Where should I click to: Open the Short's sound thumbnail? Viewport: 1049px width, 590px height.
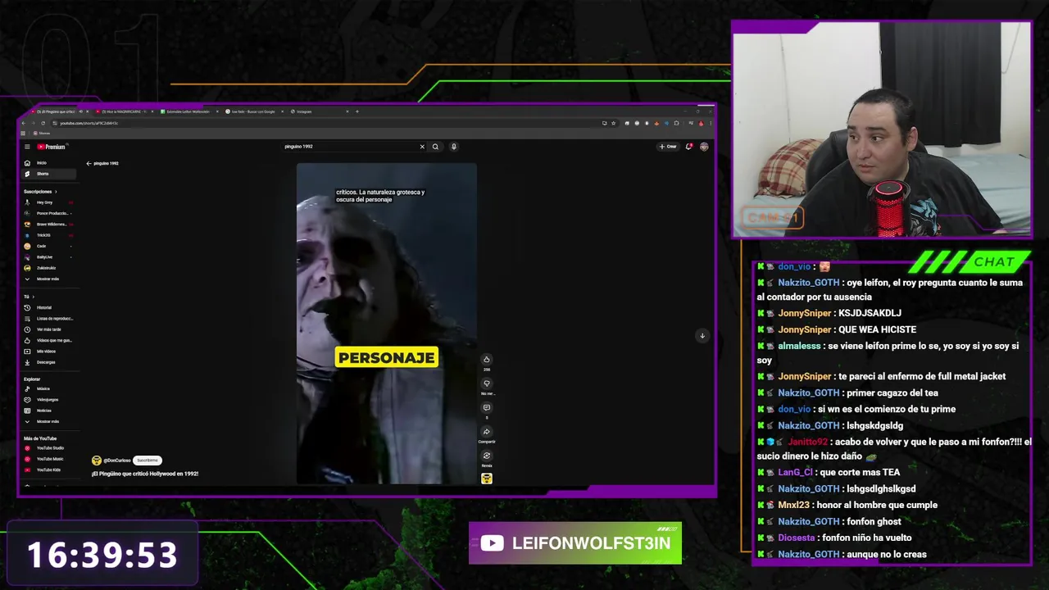pyautogui.click(x=487, y=479)
